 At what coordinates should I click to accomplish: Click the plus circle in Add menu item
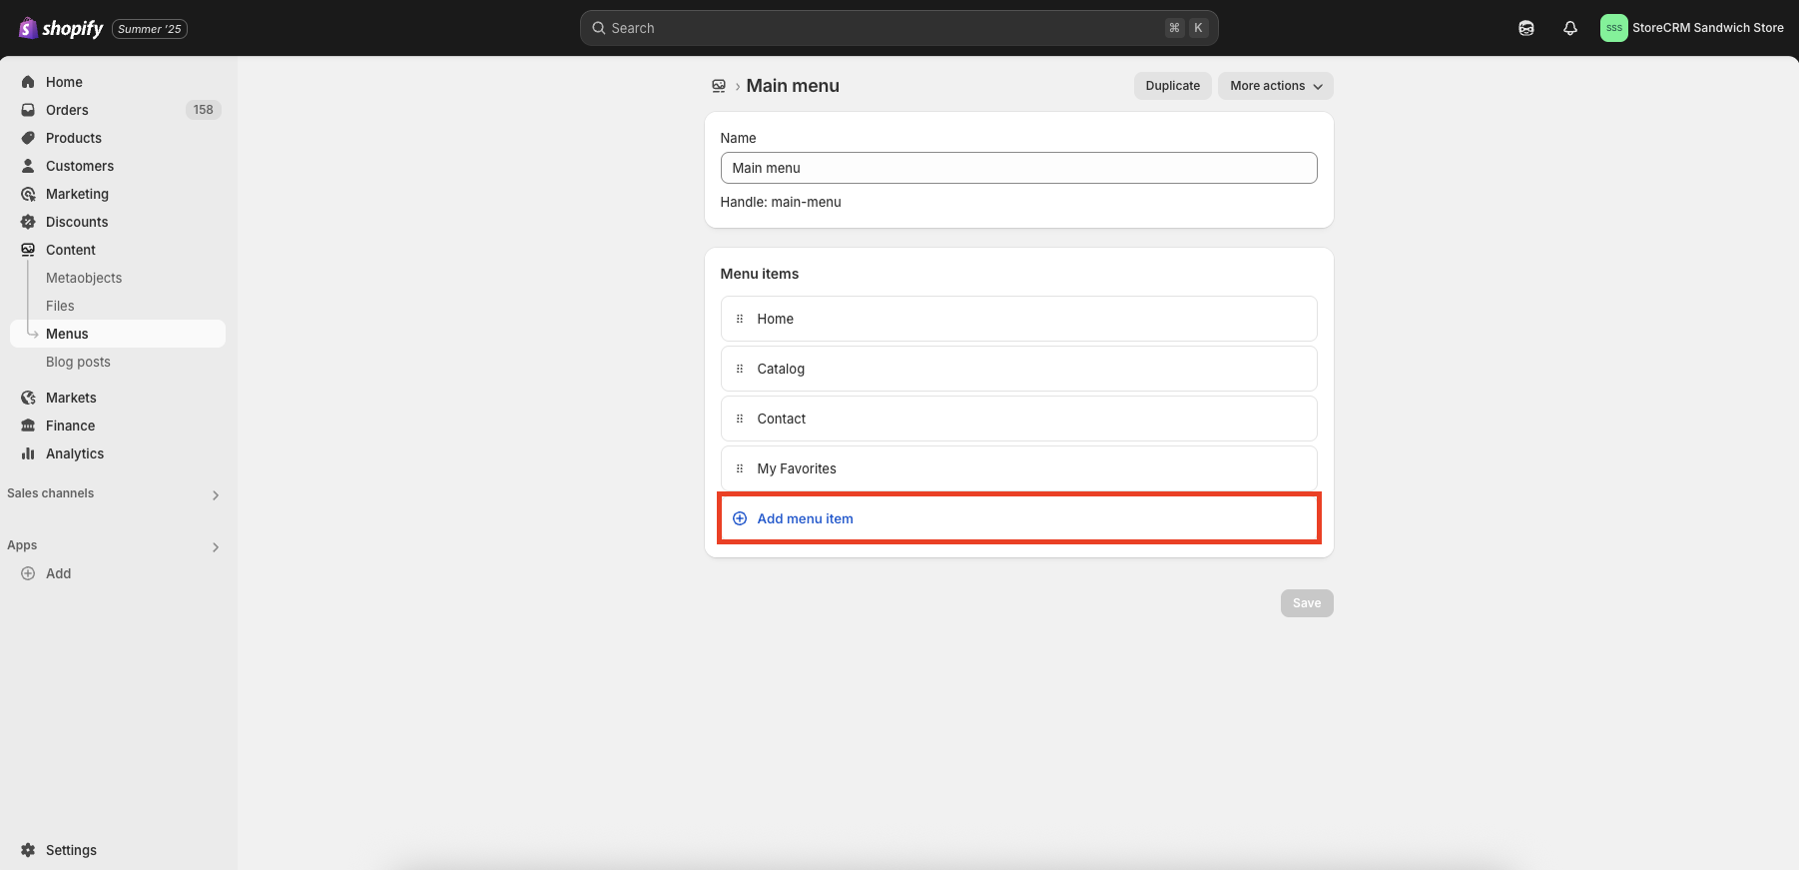740,518
